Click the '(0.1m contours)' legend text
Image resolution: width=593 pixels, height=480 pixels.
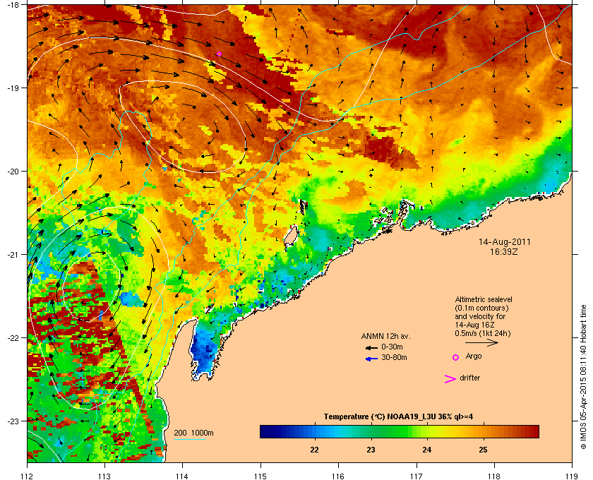[481, 308]
